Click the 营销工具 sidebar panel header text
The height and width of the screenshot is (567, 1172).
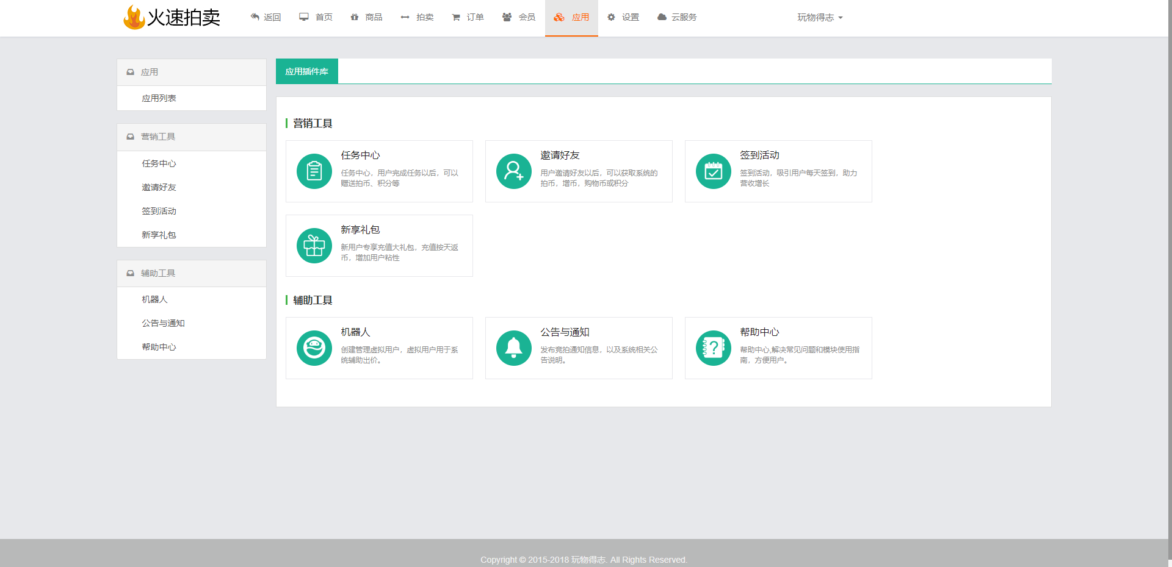pos(158,137)
